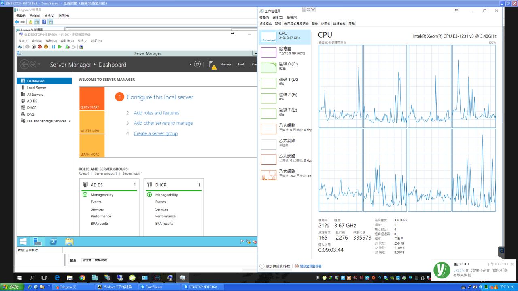Click Add roles and features link

tap(156, 113)
